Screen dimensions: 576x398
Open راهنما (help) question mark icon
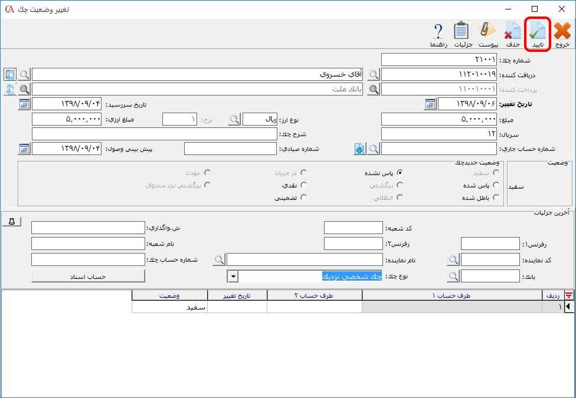coord(438,33)
